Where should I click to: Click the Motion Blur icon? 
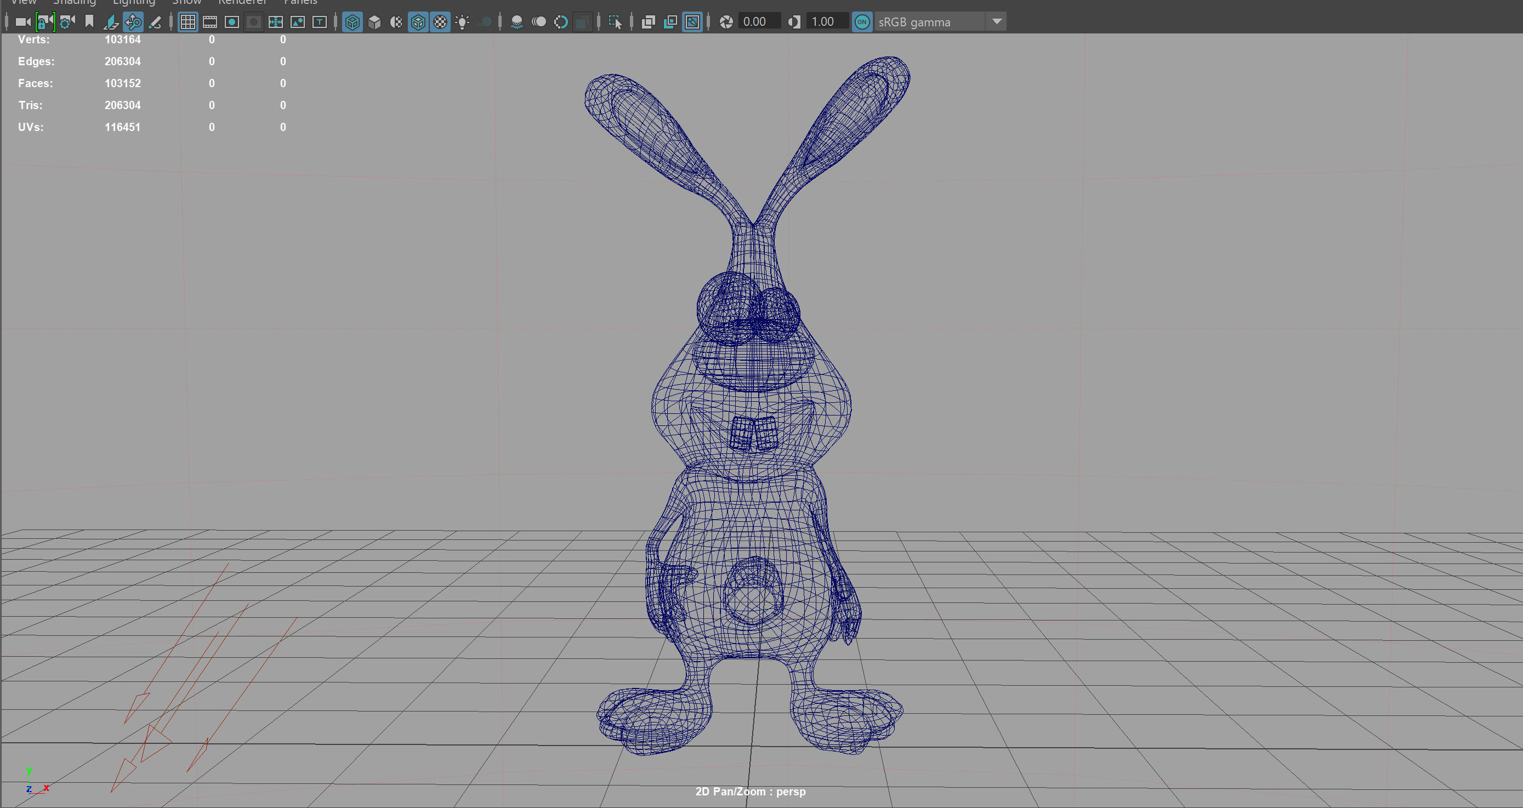(x=538, y=22)
